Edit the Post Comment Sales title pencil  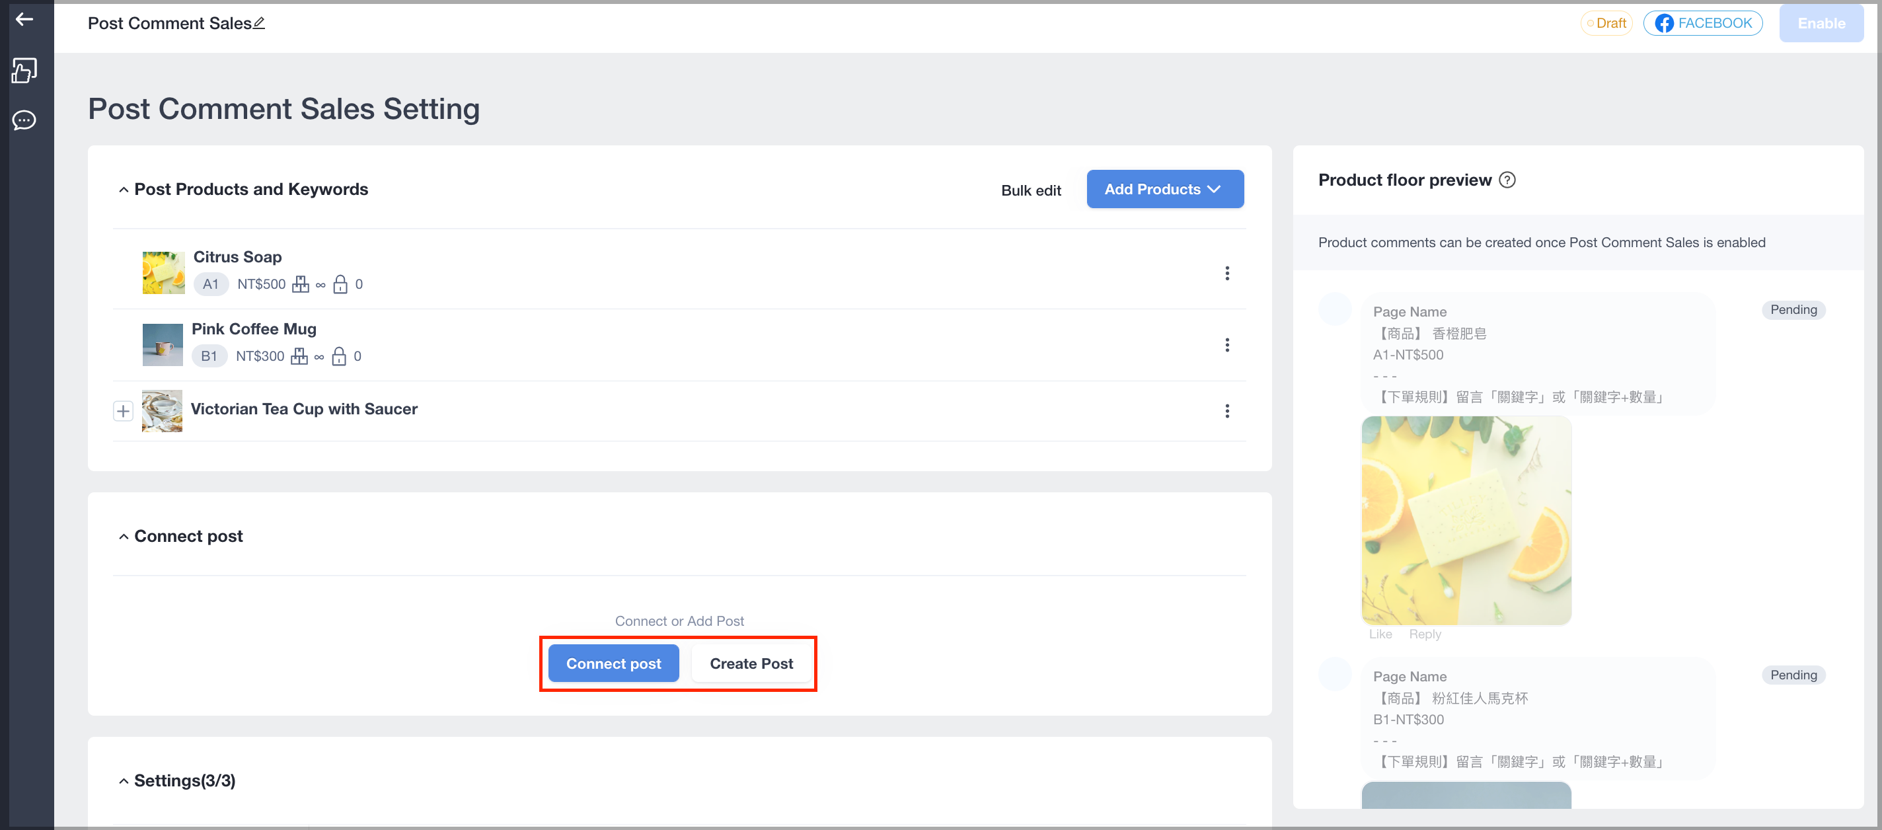click(259, 23)
